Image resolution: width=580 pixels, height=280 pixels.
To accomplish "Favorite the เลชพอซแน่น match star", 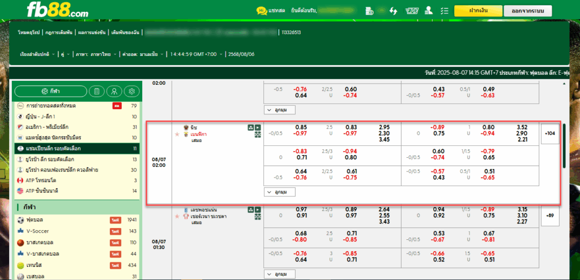I will 177,216.
